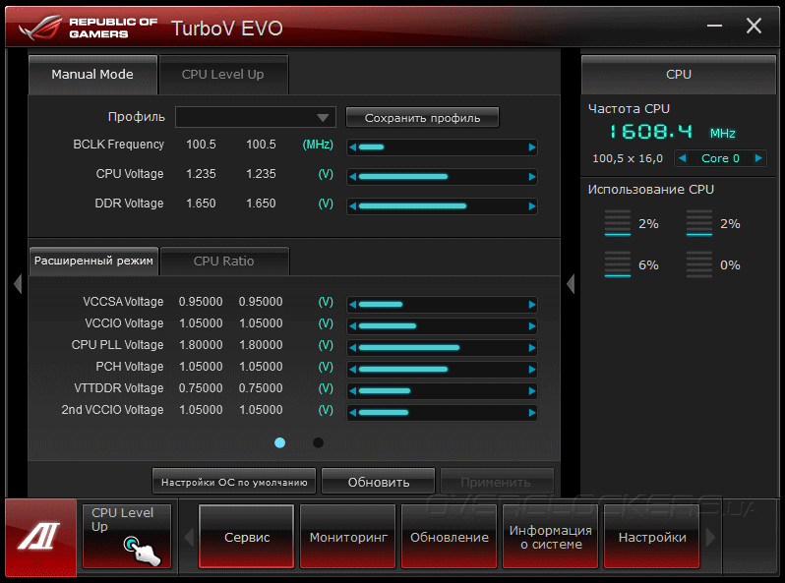This screenshot has height=583, width=785.
Task: Increase 2nd VCCIO Voltage with right arrow
Action: (531, 412)
